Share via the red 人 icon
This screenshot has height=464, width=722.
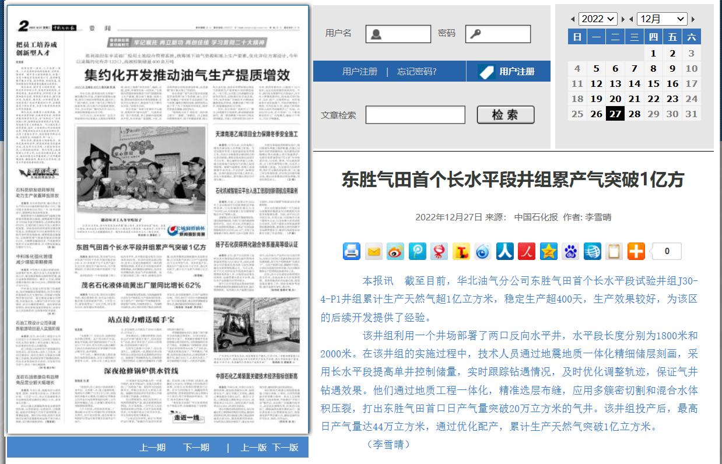pyautogui.click(x=527, y=251)
